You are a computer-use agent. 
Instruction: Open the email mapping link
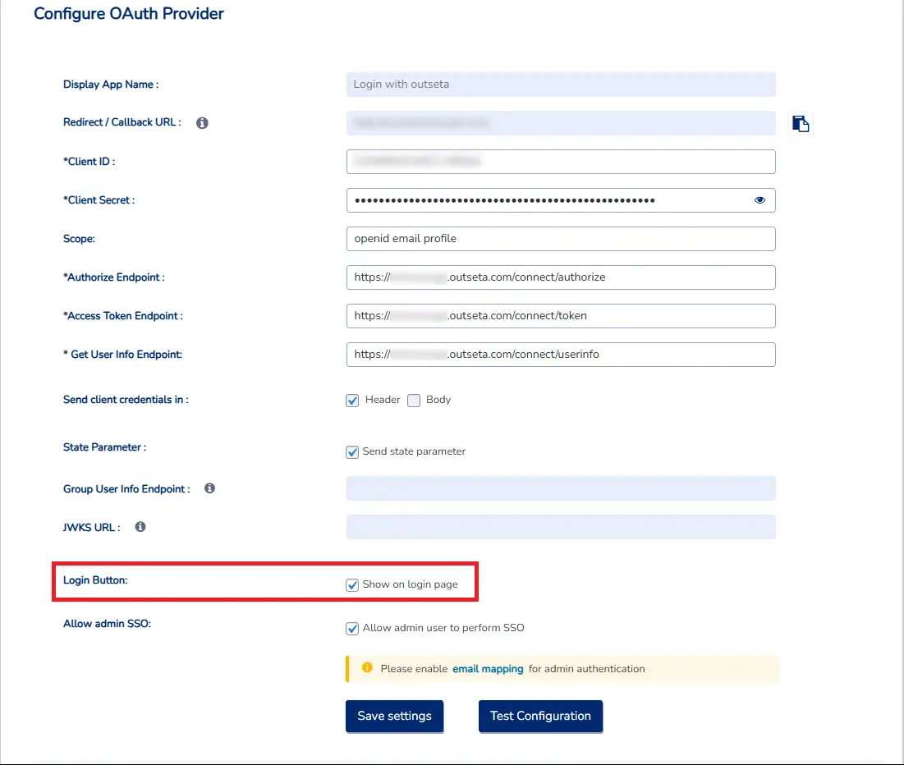(488, 669)
